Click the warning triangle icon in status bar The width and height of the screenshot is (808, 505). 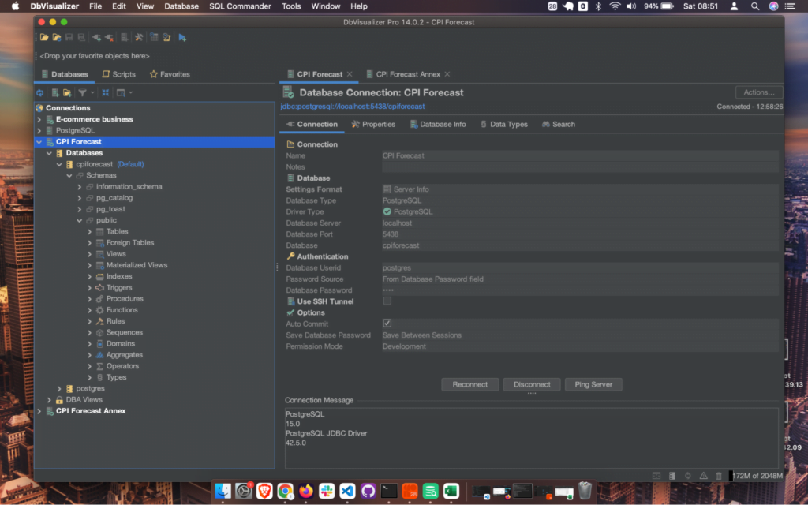tap(703, 476)
